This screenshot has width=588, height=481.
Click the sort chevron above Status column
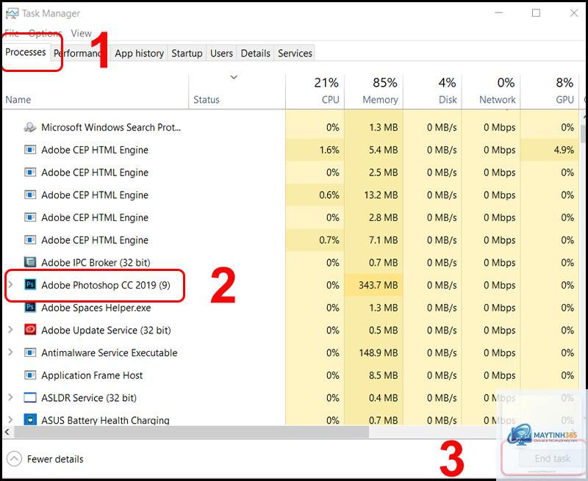pos(234,78)
